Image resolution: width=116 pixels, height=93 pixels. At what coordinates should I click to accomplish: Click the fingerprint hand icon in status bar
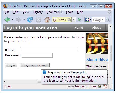click(x=106, y=86)
